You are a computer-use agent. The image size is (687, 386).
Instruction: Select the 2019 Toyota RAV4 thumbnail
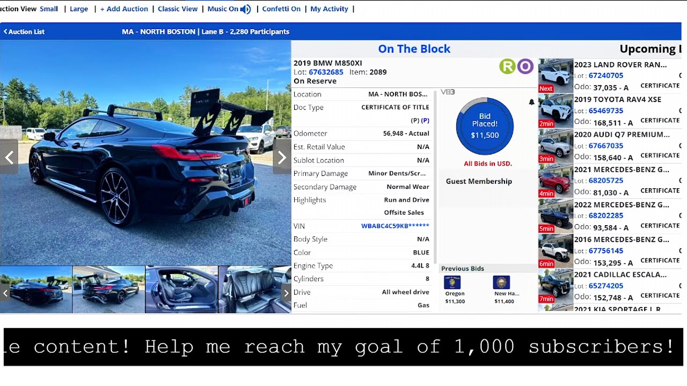556,111
